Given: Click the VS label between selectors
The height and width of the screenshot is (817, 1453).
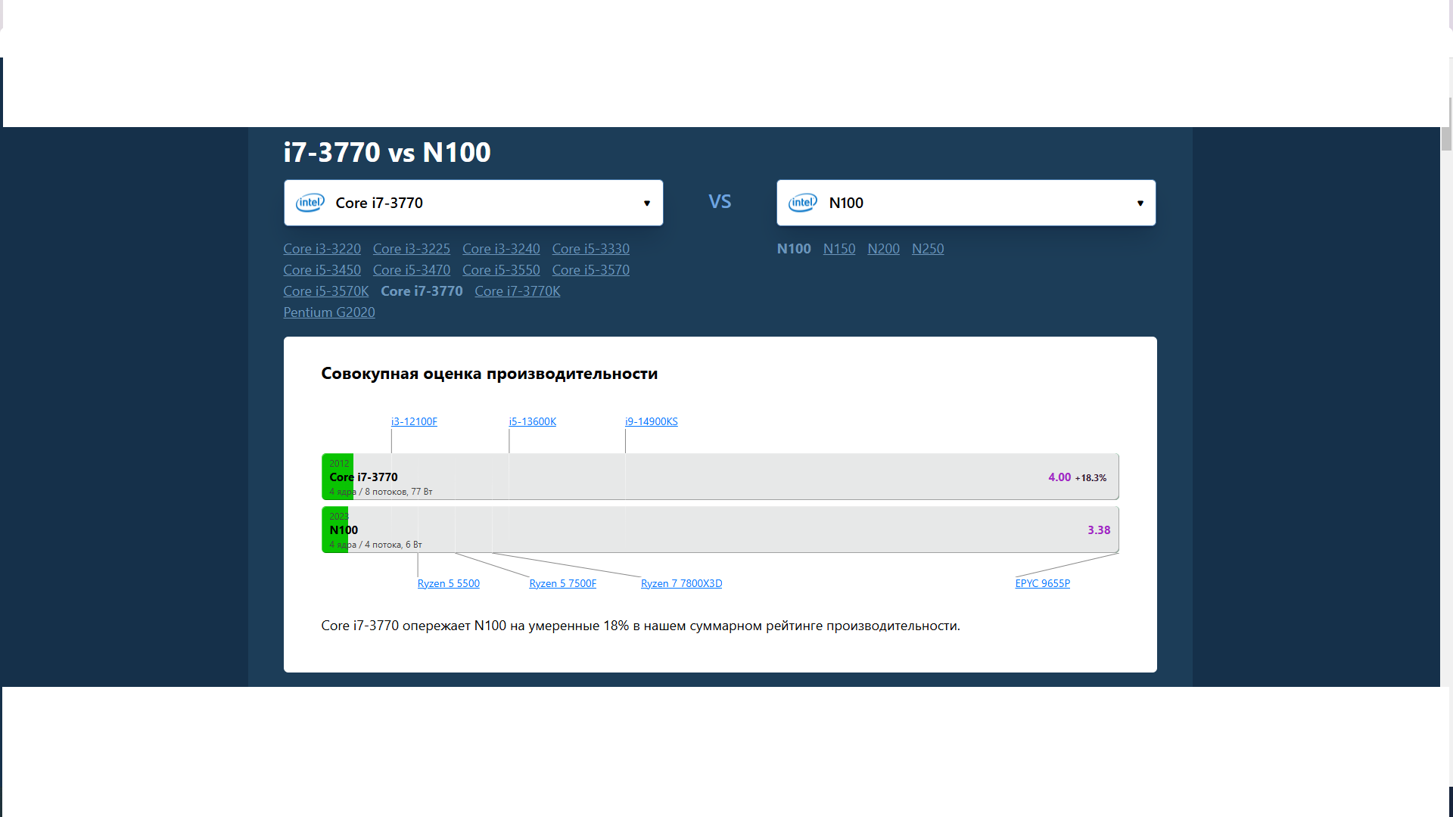Looking at the screenshot, I should (720, 201).
